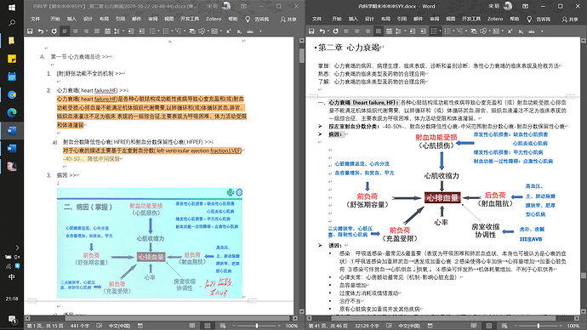Screen dimensions: 587x330
Task: Open 审阅 tab in left Word window
Action: (153, 19)
